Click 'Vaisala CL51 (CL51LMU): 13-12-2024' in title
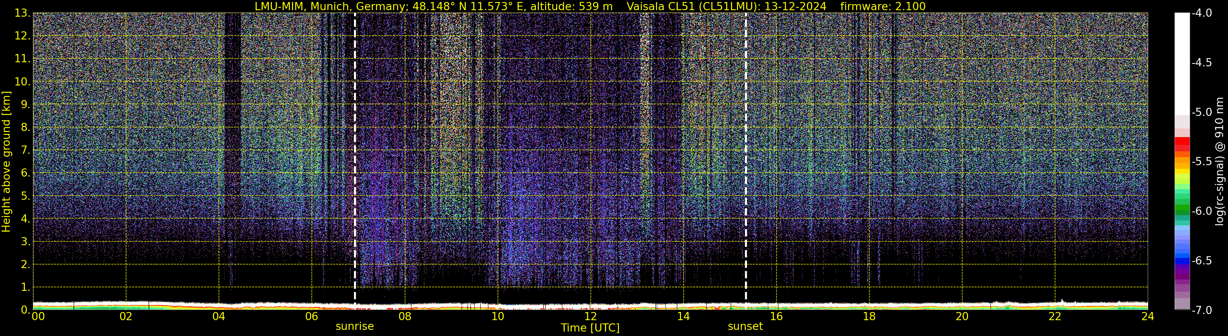Screen dimensions: 1228x336 [x=727, y=6]
